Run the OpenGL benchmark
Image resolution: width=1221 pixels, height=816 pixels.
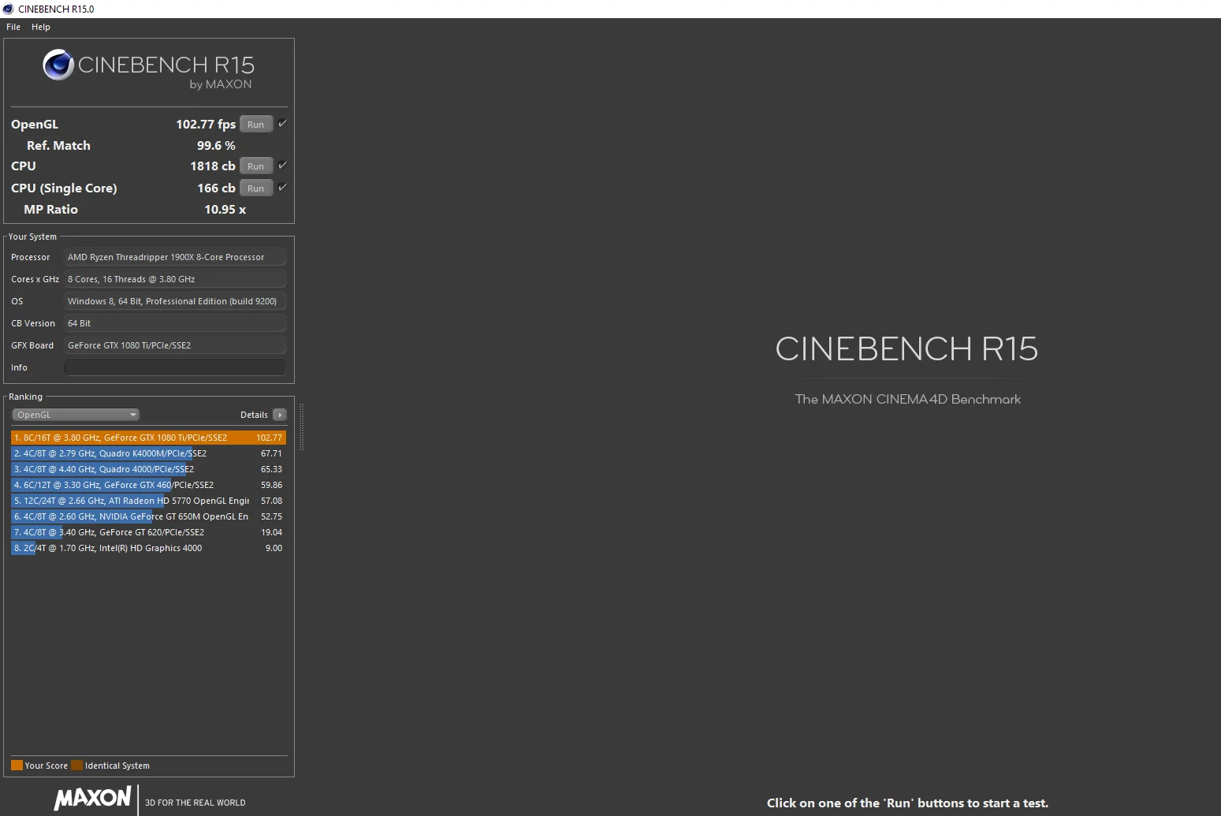pyautogui.click(x=256, y=125)
